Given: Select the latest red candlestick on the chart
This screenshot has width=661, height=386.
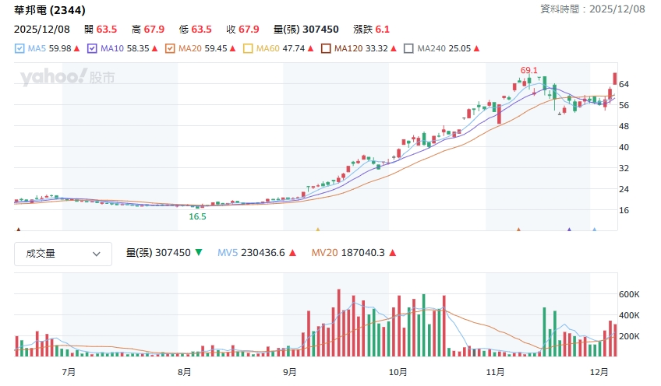Looking at the screenshot, I should (615, 79).
